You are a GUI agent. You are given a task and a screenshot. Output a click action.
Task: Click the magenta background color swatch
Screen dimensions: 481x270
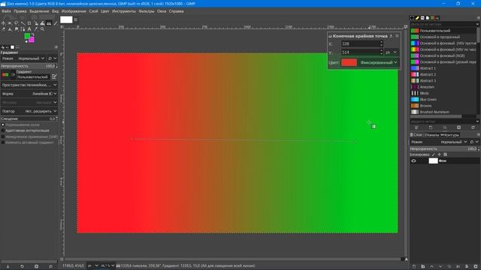[x=32, y=40]
